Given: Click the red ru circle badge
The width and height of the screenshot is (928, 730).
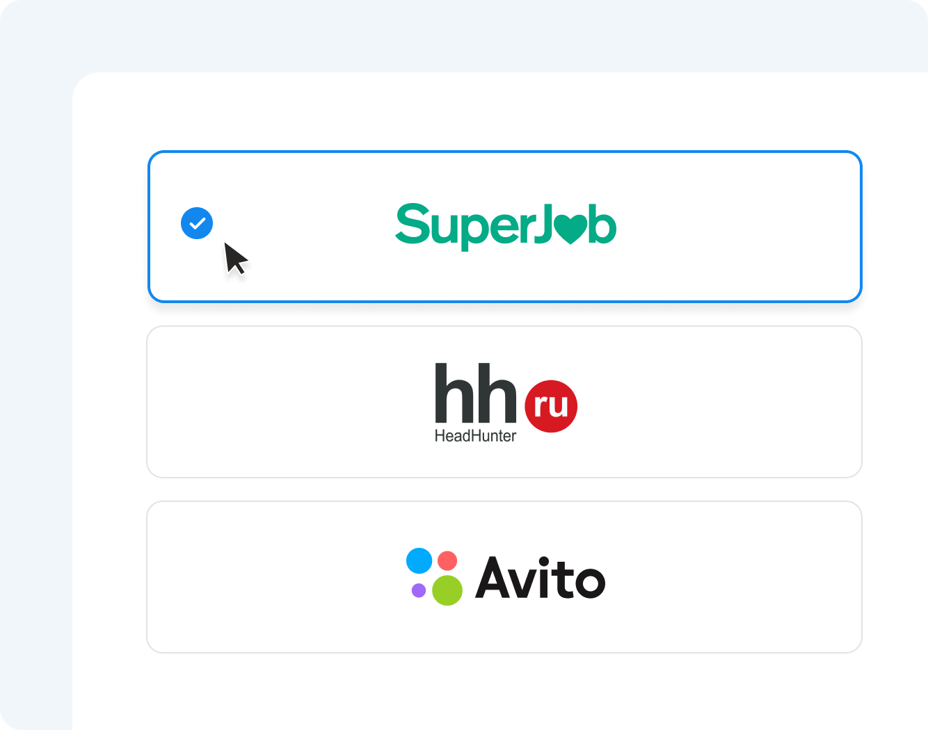Looking at the screenshot, I should point(551,406).
